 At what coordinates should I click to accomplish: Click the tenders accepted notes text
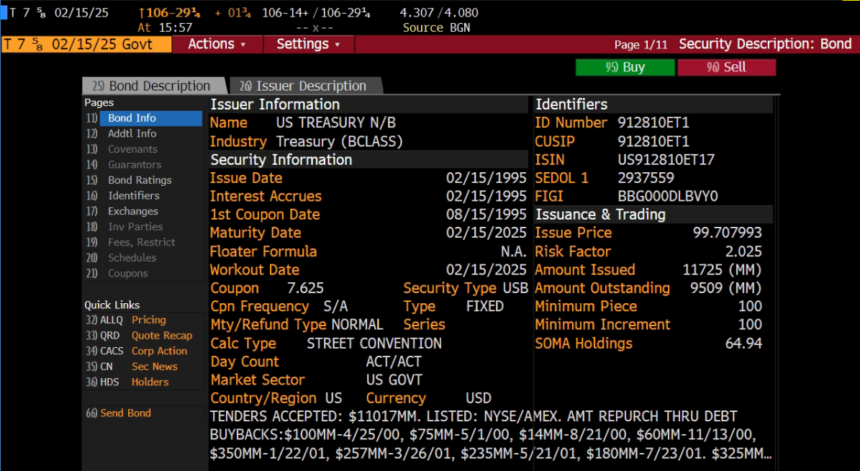[x=491, y=435]
